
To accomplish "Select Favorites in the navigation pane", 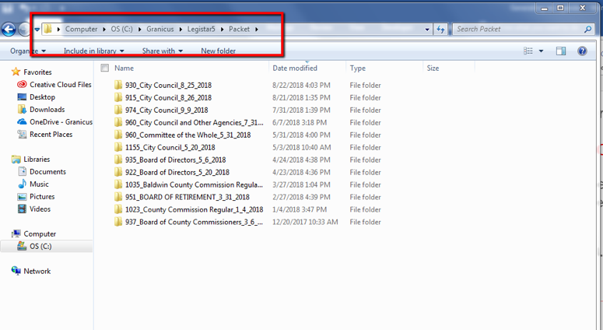I will 37,72.
